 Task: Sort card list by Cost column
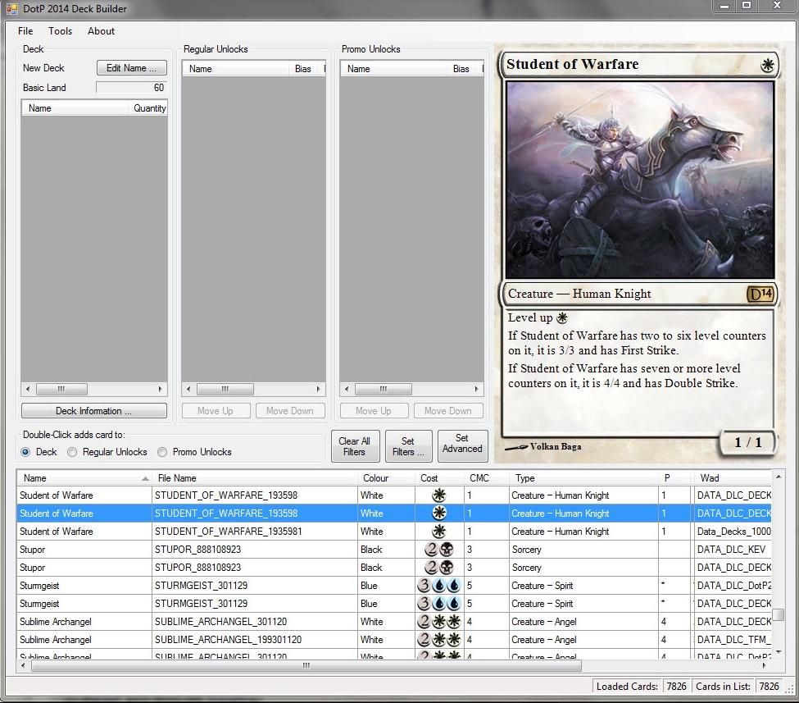click(439, 478)
